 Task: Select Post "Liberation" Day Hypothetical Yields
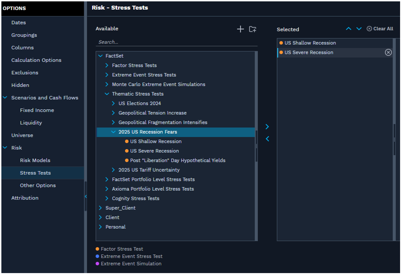(x=178, y=160)
